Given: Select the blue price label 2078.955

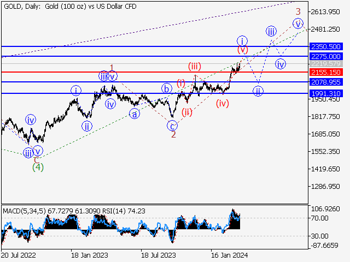Looking at the screenshot, I should [x=326, y=82].
